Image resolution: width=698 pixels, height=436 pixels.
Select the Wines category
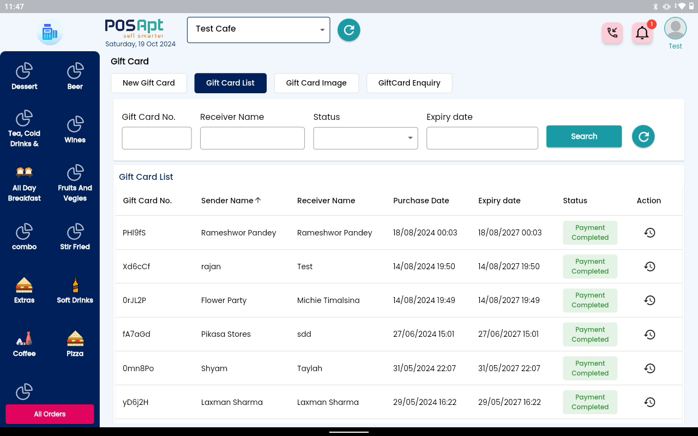point(75,130)
